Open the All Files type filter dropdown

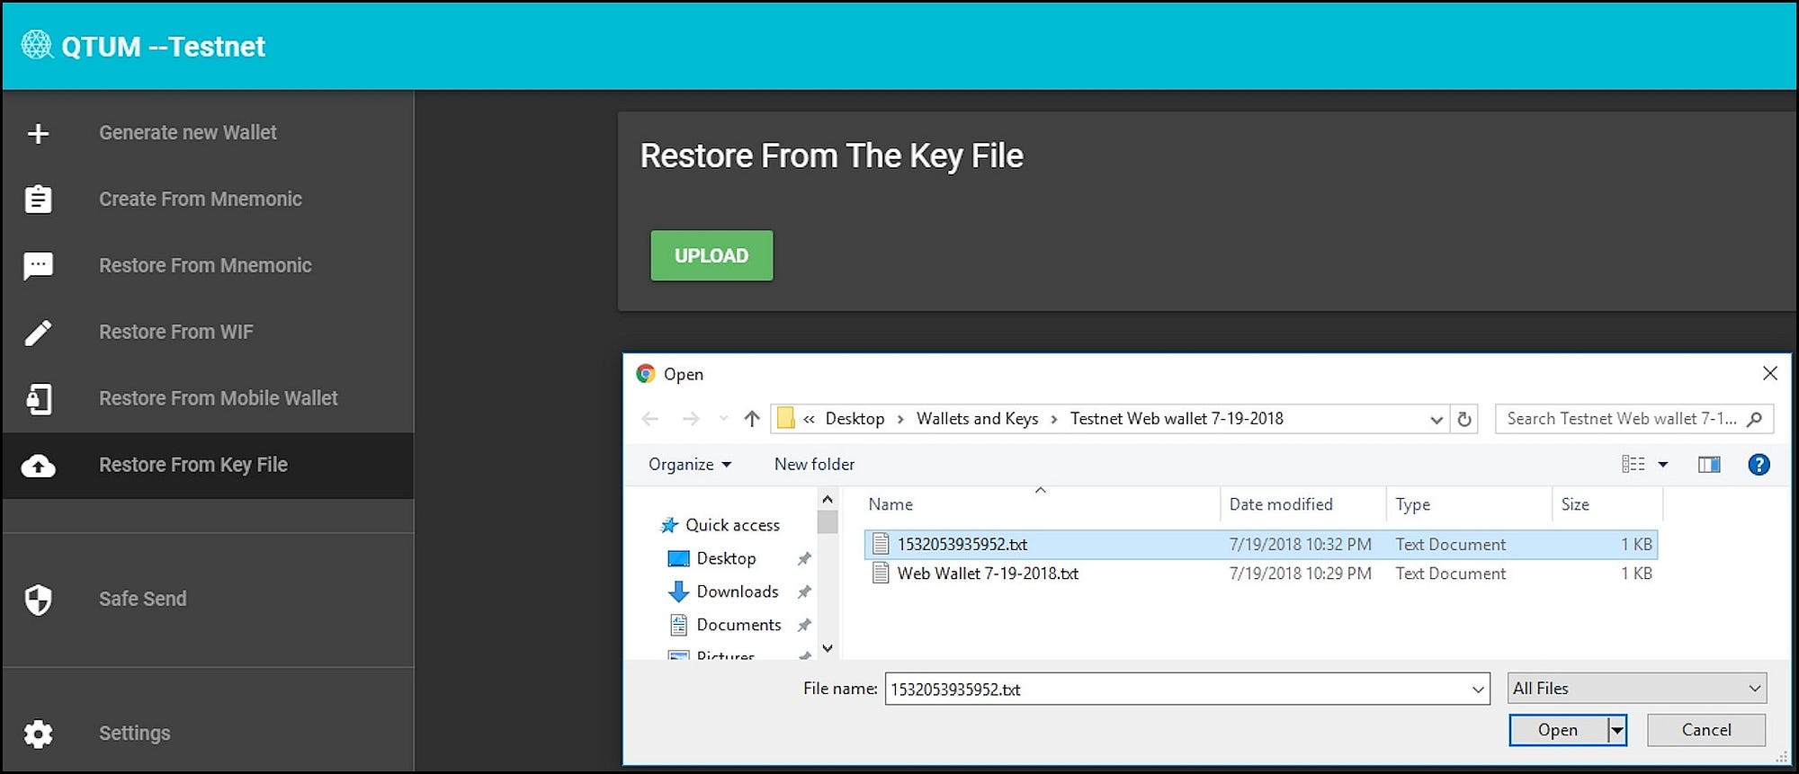[1637, 689]
